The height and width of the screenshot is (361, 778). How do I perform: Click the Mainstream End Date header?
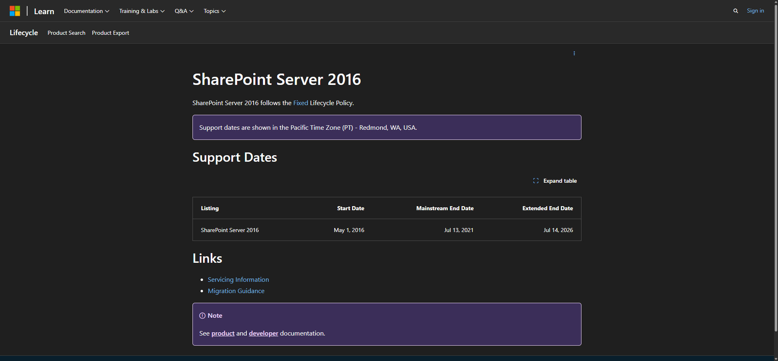[445, 209]
